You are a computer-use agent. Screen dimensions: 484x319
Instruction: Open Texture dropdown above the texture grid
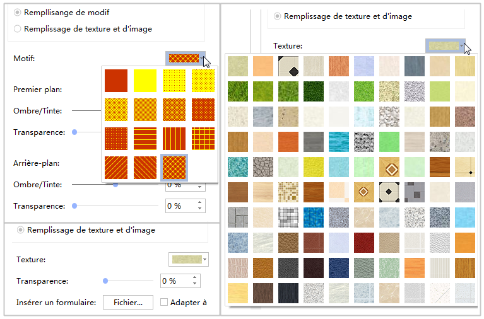[446, 46]
